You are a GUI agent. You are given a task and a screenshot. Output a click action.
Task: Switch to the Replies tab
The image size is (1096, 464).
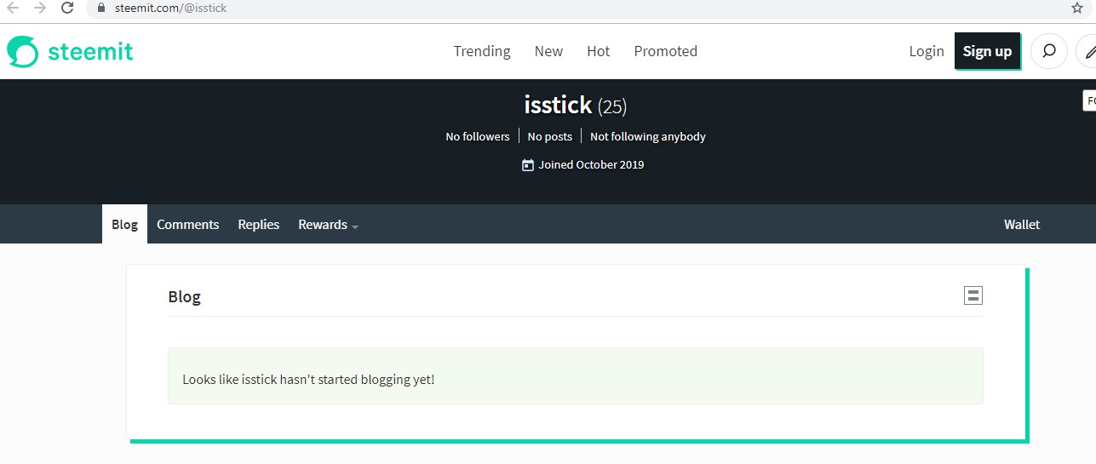(x=259, y=224)
